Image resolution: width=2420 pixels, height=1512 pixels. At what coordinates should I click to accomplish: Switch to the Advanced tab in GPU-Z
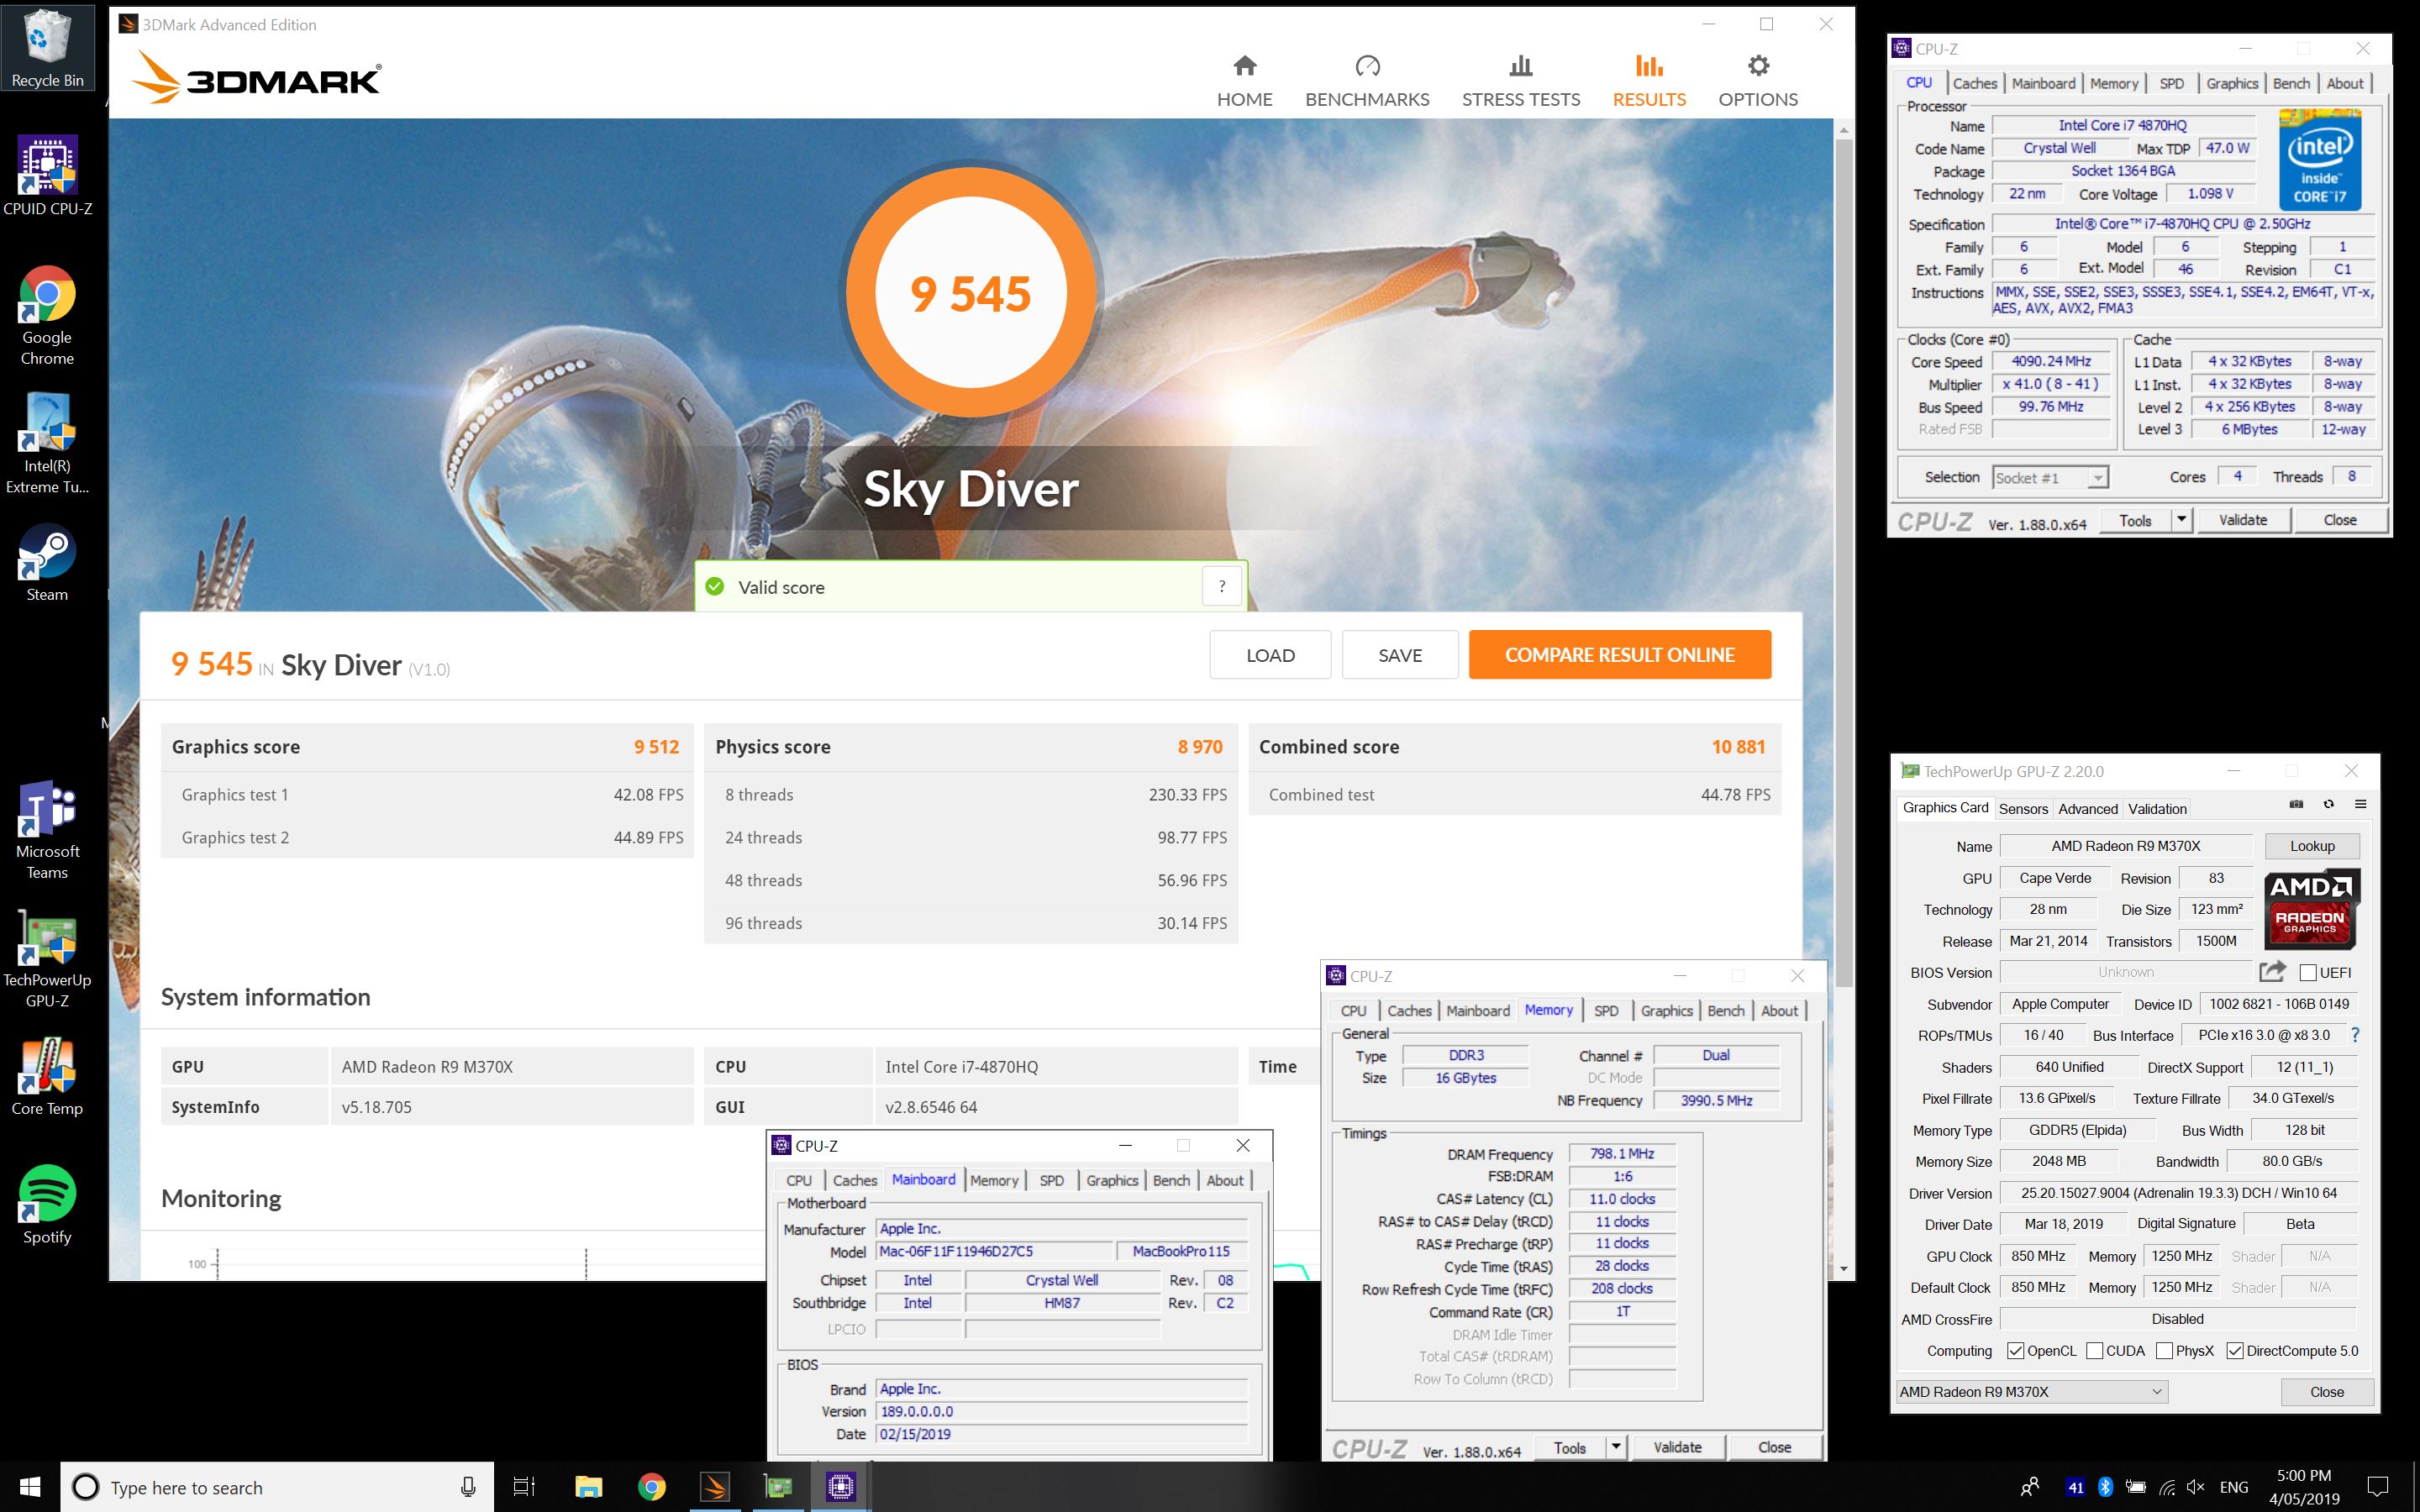2088,809
